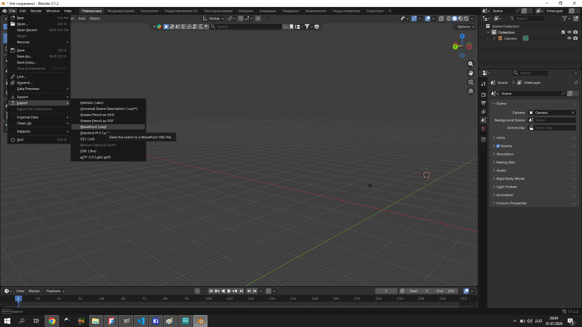Hide Camera in viewport via eye icon
Screen dimensions: 582x327
[569, 38]
